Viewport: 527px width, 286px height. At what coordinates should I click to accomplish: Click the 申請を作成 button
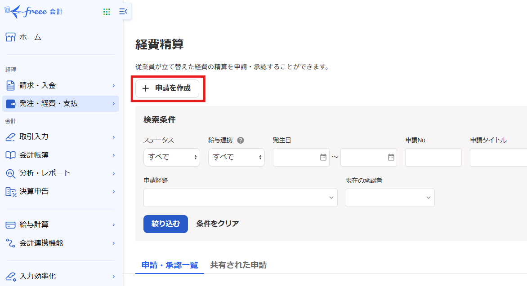pos(167,88)
